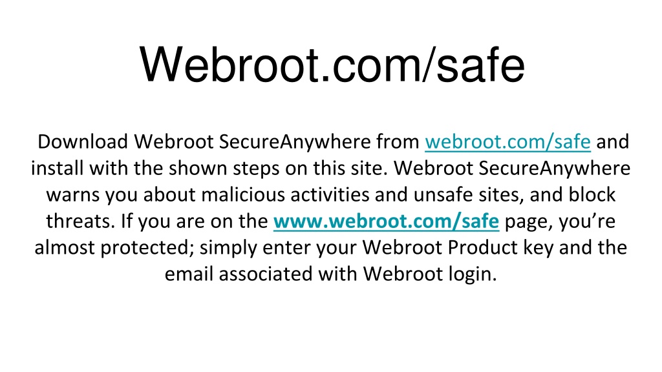662x372 pixels.
Task: Click the word "block" in the paragraph
Action: pos(592,195)
